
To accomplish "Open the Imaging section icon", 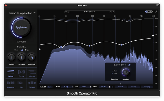I will point(11,84).
